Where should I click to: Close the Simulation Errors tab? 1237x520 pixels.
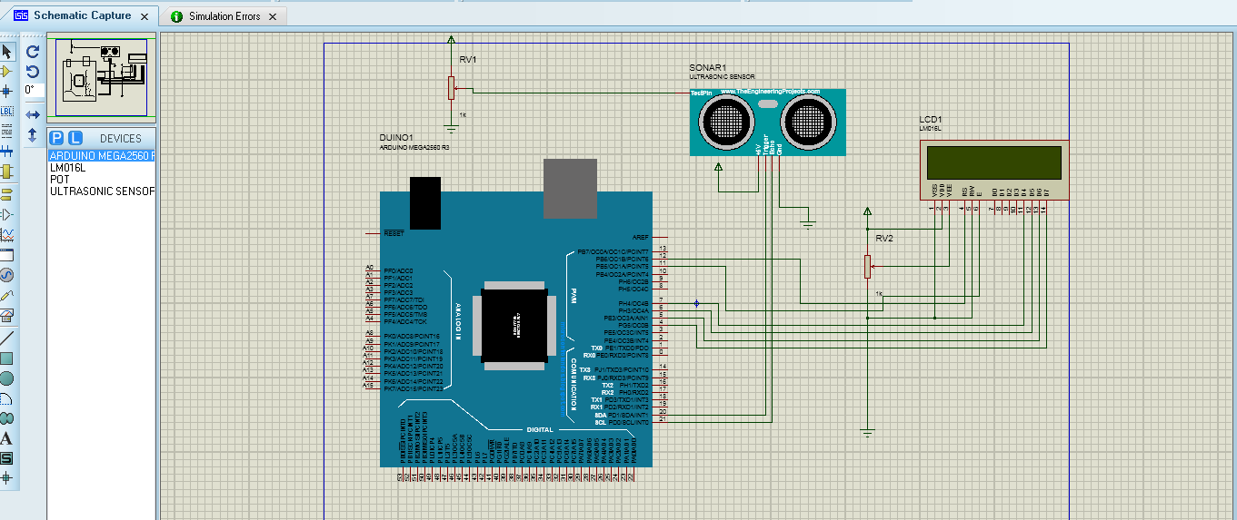click(274, 16)
